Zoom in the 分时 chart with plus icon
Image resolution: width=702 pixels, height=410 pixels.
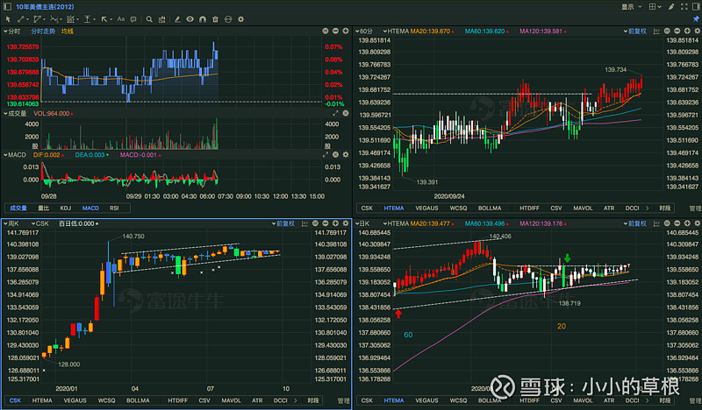(346, 31)
